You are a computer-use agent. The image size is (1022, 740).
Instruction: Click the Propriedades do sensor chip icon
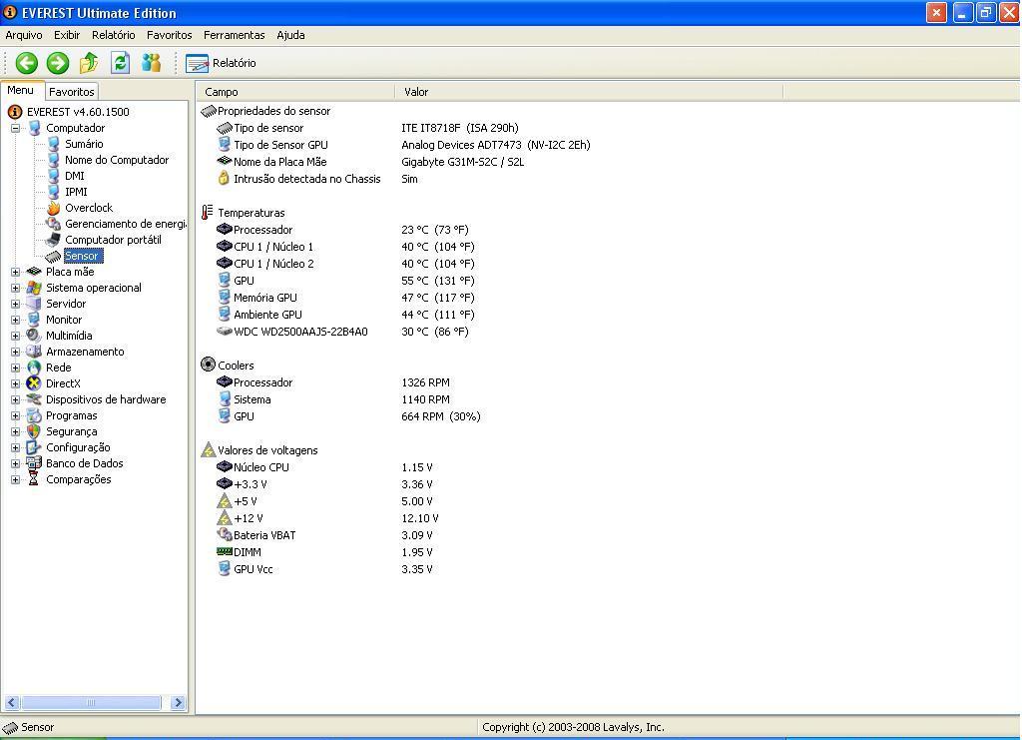(x=208, y=111)
